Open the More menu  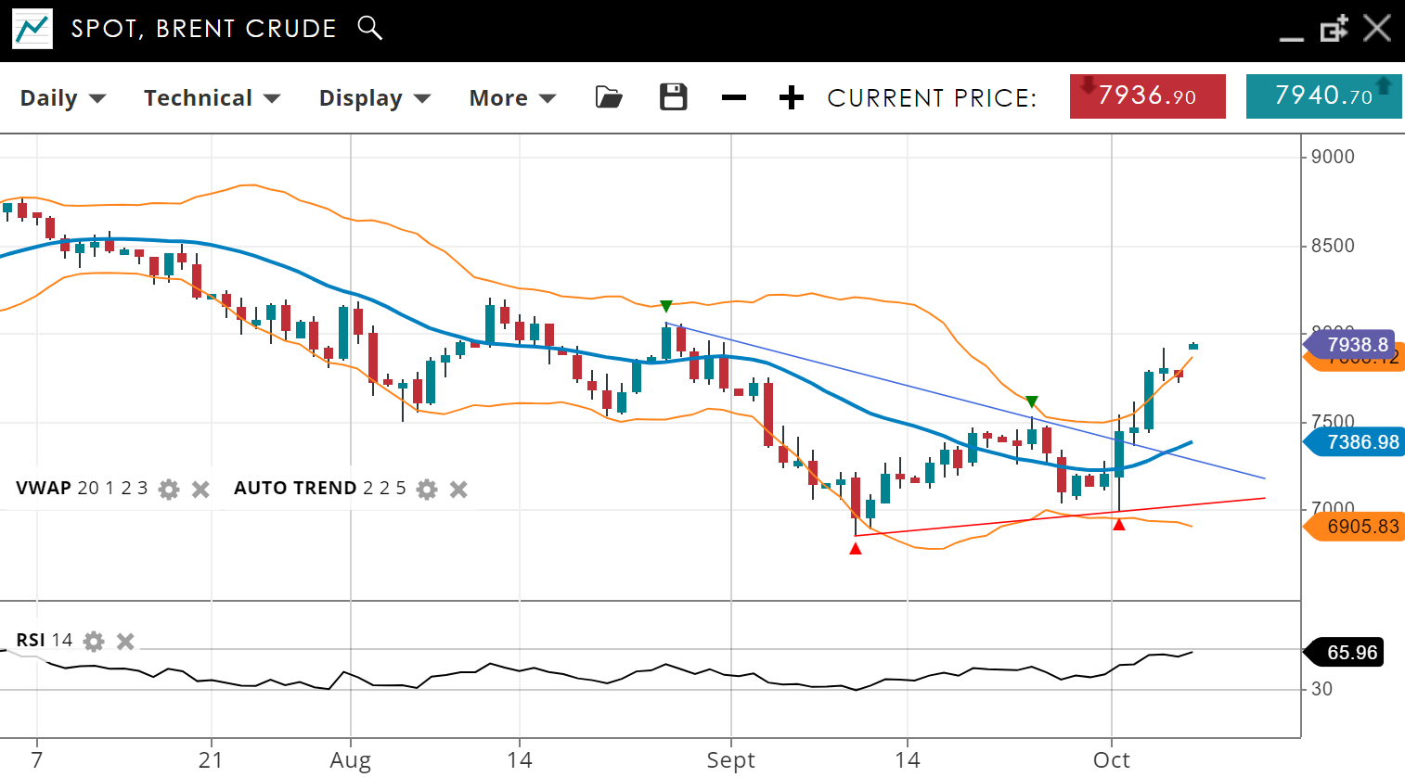tap(512, 98)
